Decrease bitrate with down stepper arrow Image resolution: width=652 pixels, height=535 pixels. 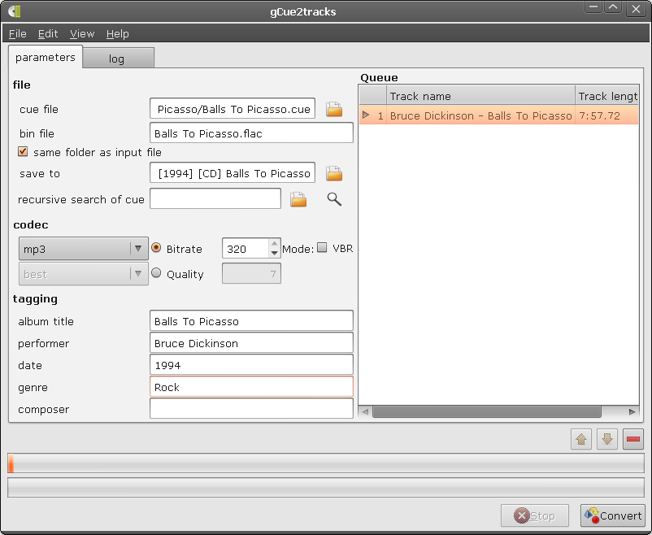click(x=274, y=253)
